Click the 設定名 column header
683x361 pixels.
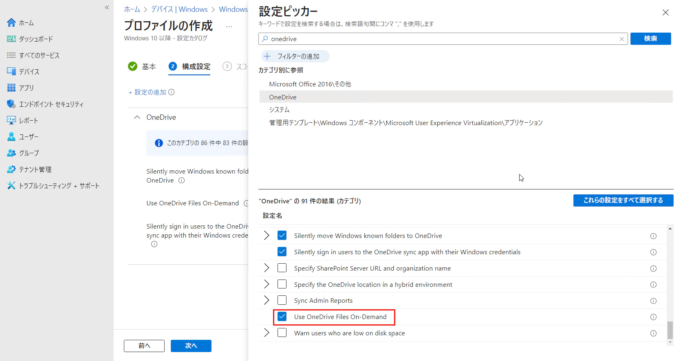273,216
